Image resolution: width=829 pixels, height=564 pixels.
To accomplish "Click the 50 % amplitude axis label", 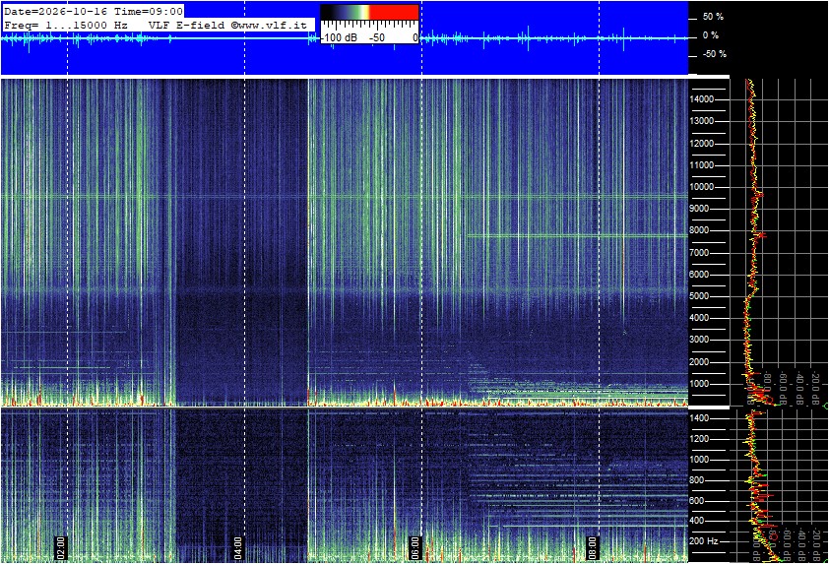I will (x=713, y=17).
